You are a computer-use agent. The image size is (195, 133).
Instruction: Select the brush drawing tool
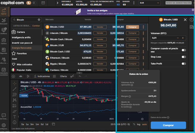15,111
